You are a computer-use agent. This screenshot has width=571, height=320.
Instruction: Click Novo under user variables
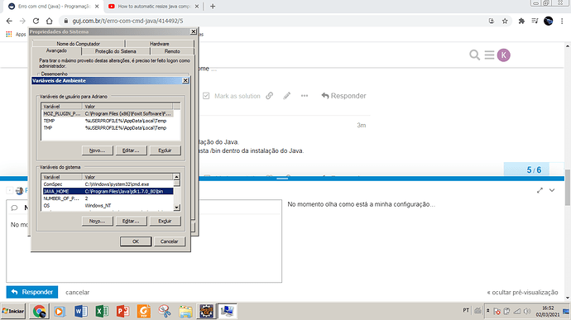[97, 150]
